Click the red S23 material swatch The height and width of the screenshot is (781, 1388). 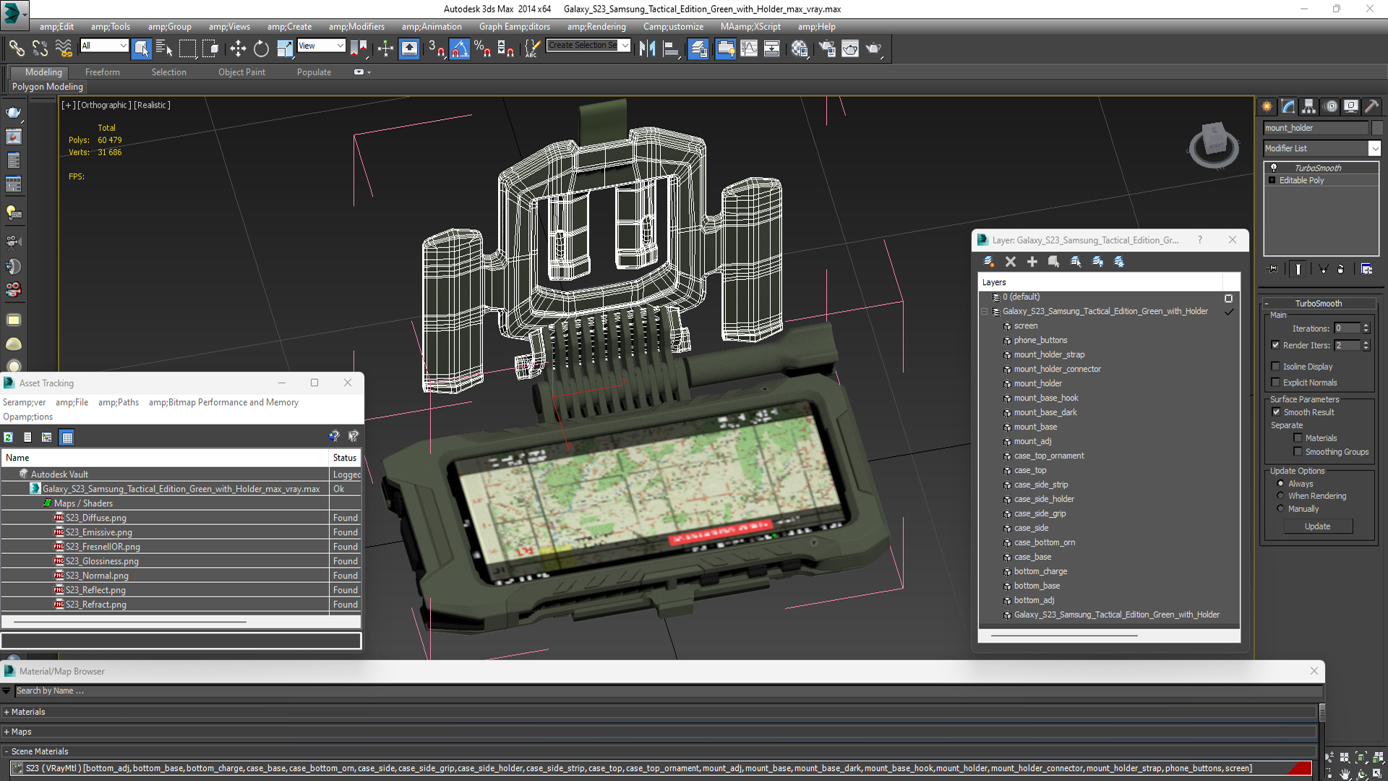click(x=1299, y=769)
